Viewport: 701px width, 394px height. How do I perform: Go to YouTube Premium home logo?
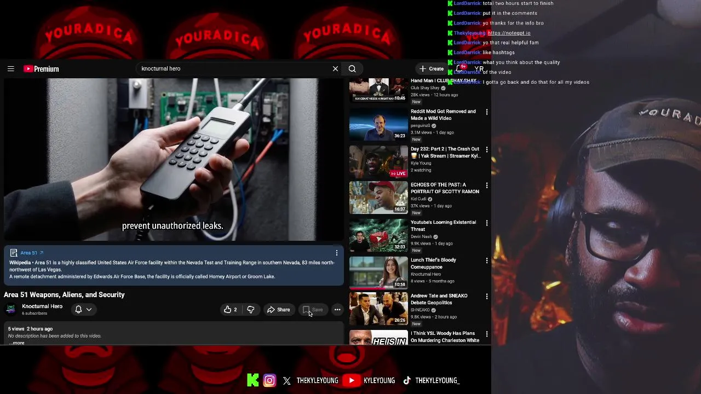[41, 69]
